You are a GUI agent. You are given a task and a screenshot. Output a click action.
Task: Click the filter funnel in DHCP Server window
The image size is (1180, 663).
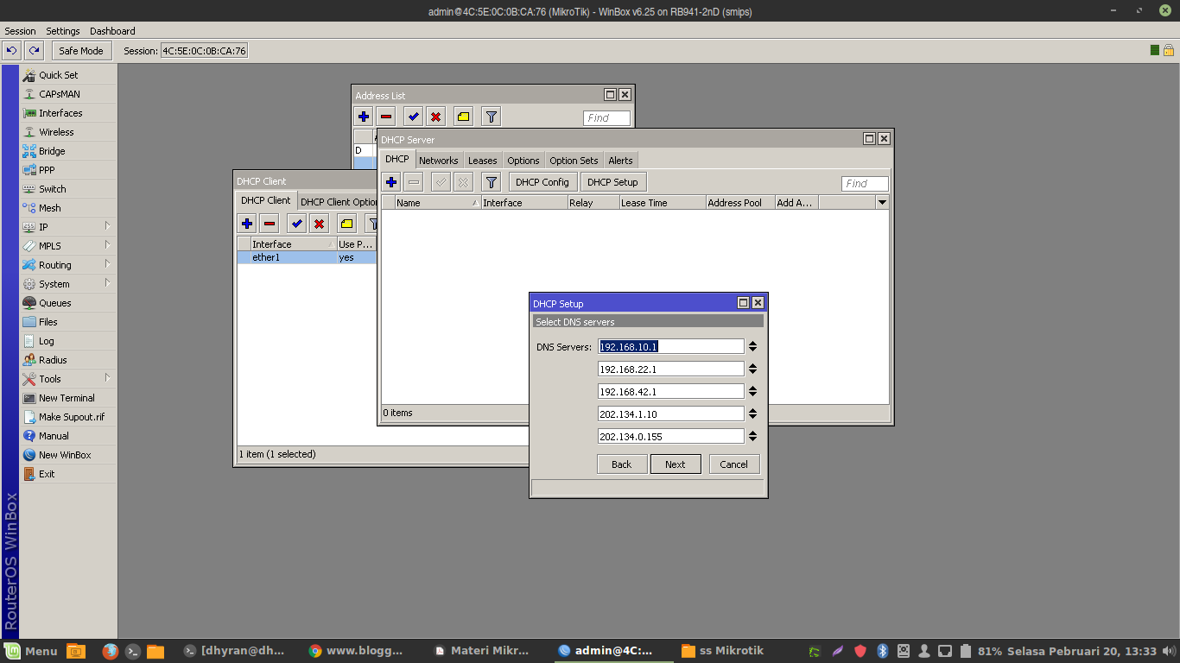[492, 182]
